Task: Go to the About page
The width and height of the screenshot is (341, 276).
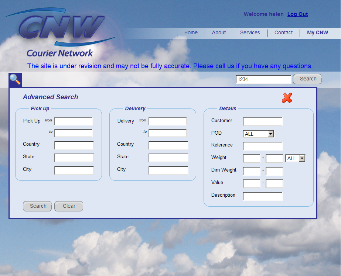Action: pos(219,33)
